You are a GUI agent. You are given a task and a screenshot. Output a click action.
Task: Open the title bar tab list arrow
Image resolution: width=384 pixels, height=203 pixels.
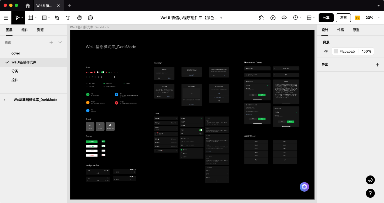pyautogui.click(x=378, y=6)
